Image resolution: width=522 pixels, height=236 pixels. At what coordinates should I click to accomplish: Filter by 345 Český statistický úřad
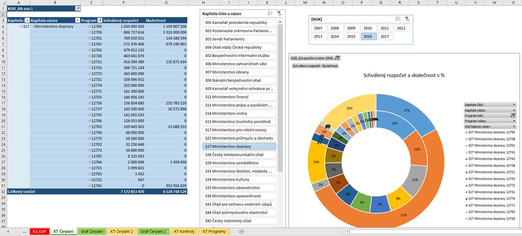(x=239, y=220)
